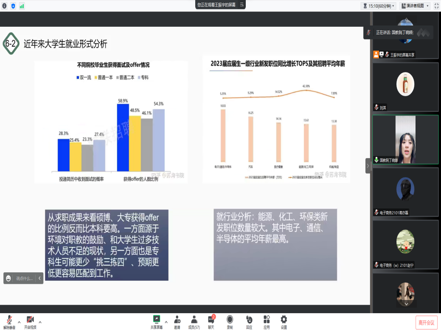Expand the microphone options arrow
This screenshot has height=331, width=441.
[x=19, y=322]
